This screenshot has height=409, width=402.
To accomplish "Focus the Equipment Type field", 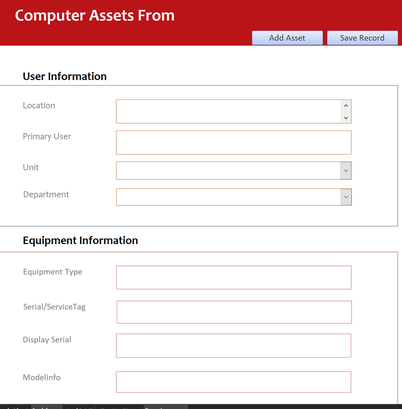I will coord(233,277).
